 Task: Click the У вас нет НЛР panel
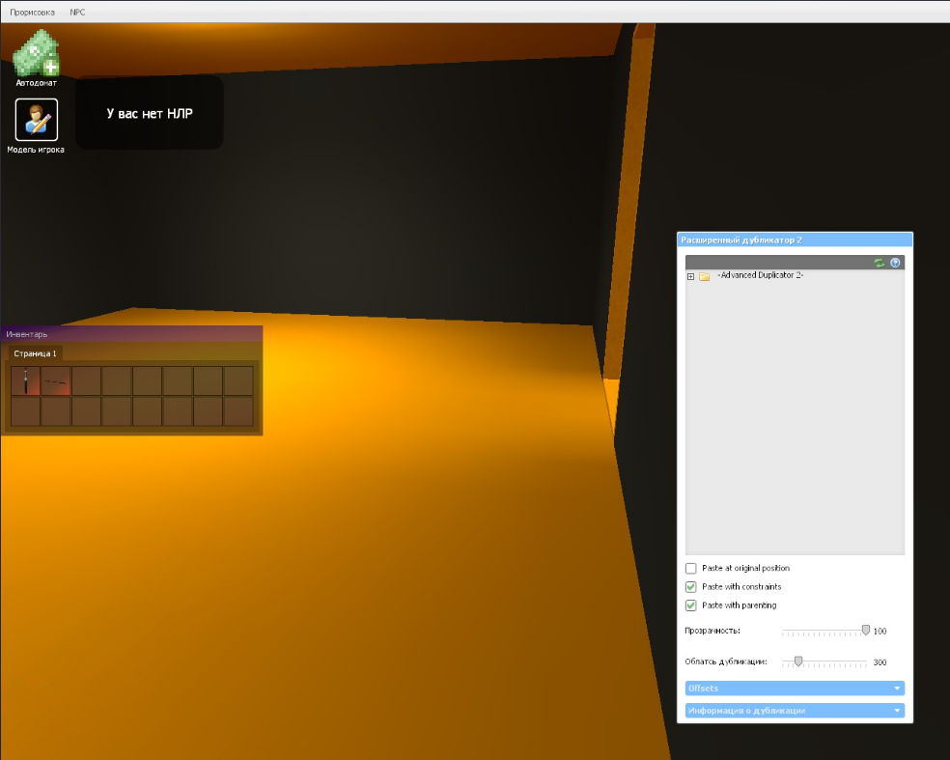(150, 113)
